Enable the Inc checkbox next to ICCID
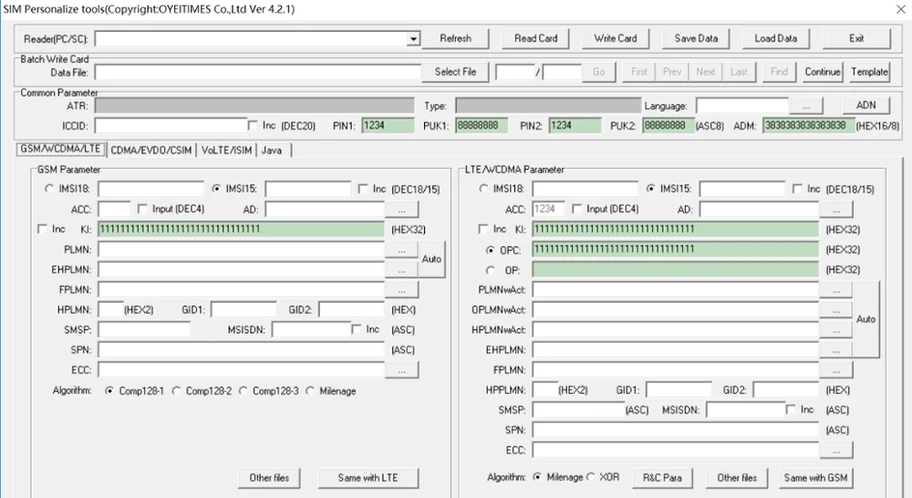This screenshot has width=912, height=498. click(x=253, y=126)
